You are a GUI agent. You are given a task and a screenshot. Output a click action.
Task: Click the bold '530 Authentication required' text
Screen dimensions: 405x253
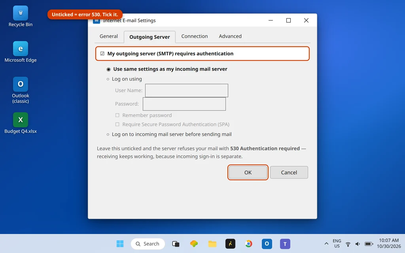tap(265, 149)
